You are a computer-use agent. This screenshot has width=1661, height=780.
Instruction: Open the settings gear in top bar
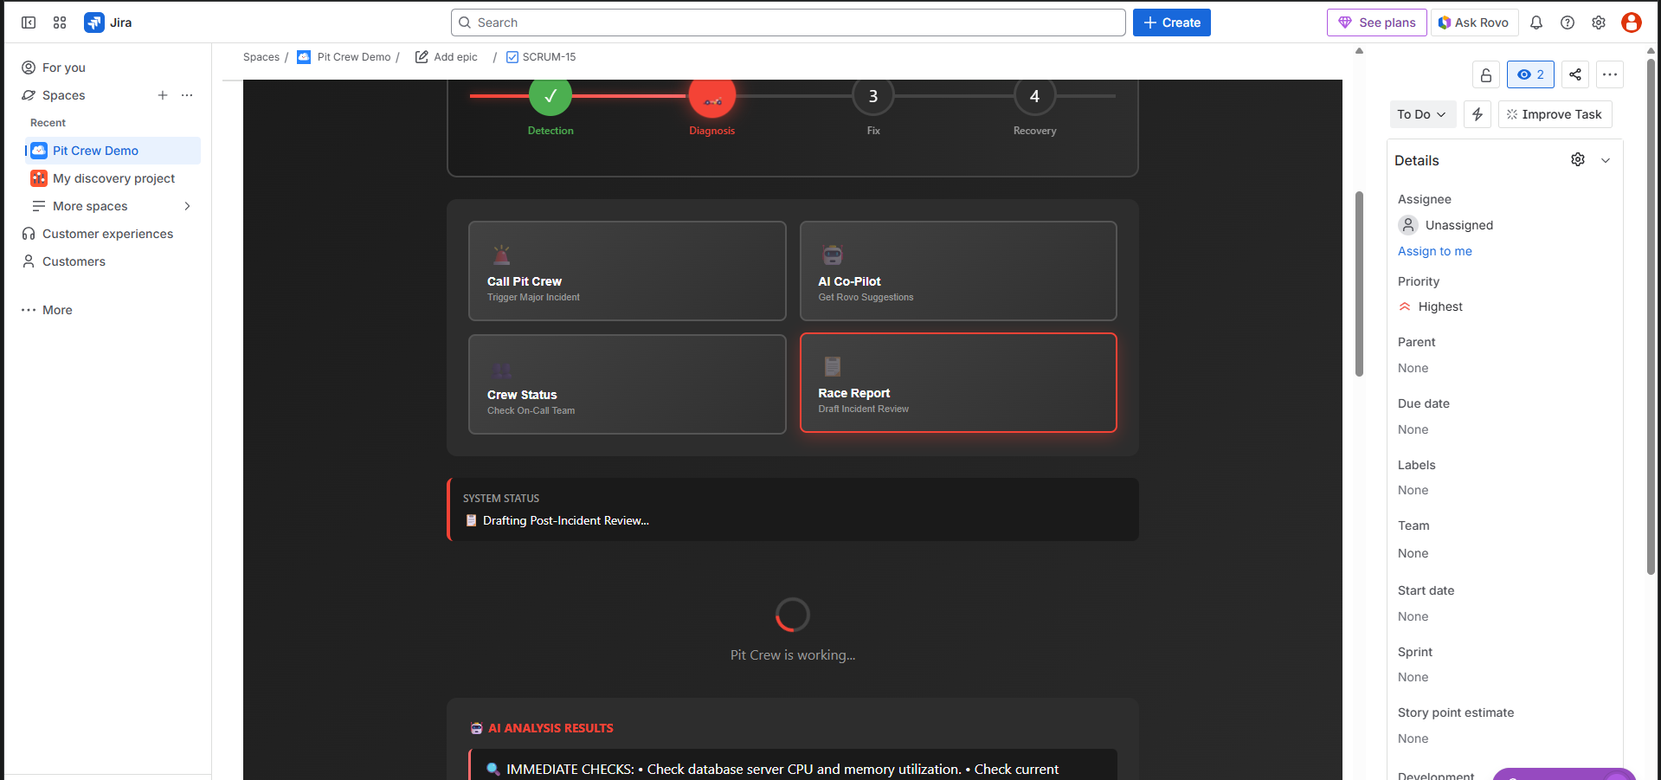coord(1599,23)
